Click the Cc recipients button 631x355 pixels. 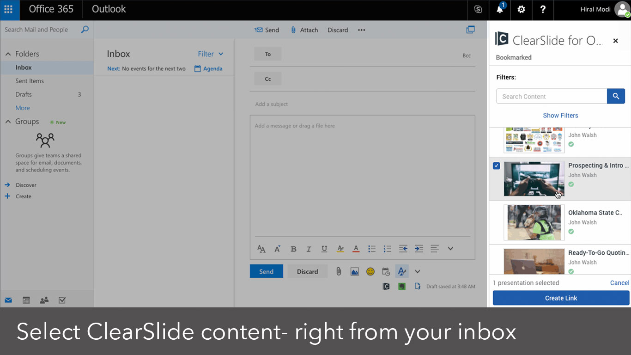[x=268, y=79]
